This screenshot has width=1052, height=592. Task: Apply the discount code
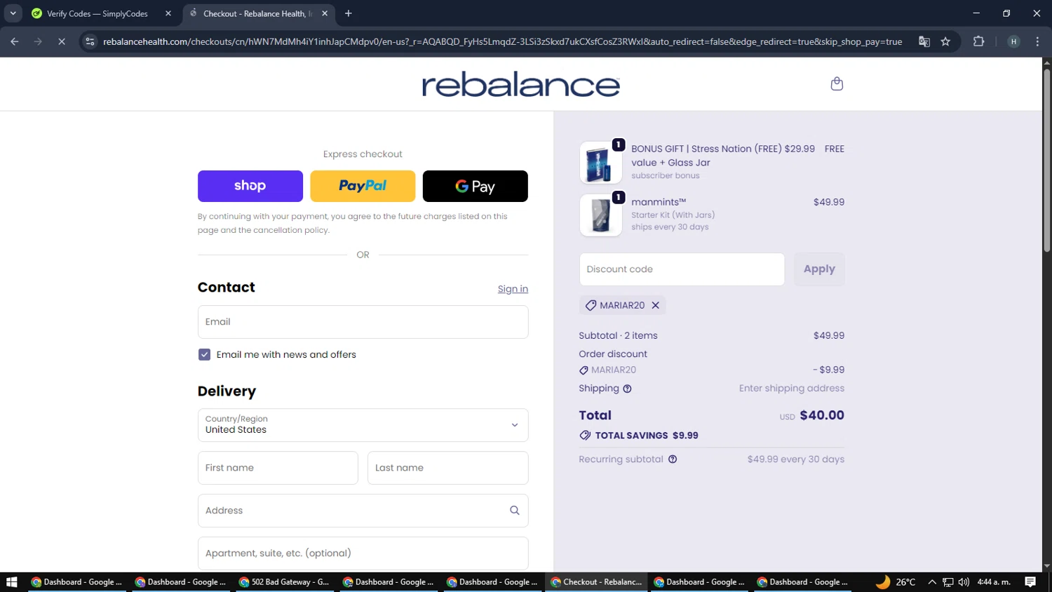(x=819, y=269)
